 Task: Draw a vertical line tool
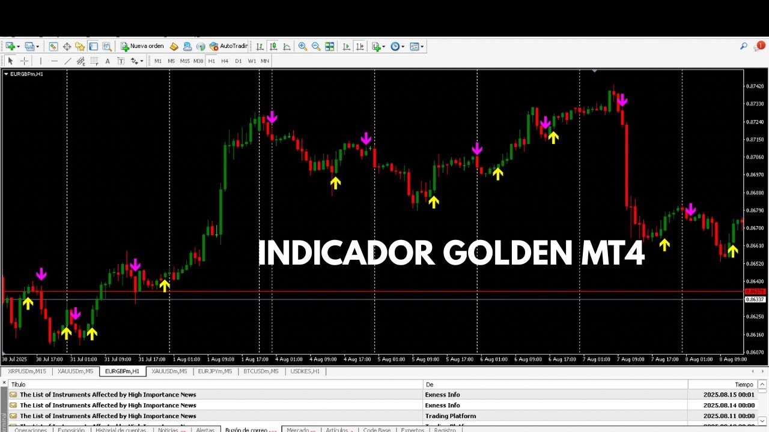coord(40,61)
